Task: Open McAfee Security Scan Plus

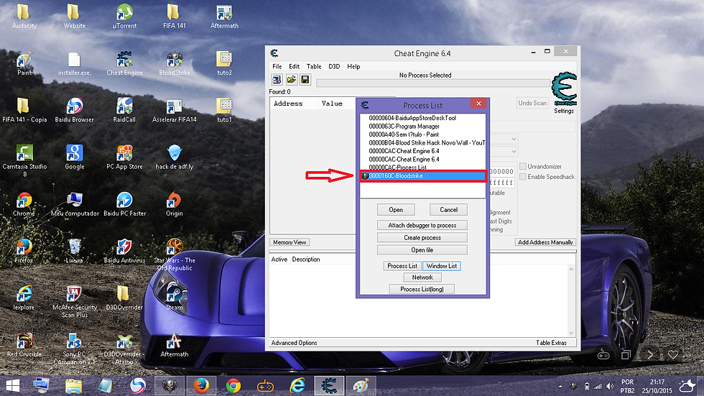Action: pyautogui.click(x=74, y=302)
